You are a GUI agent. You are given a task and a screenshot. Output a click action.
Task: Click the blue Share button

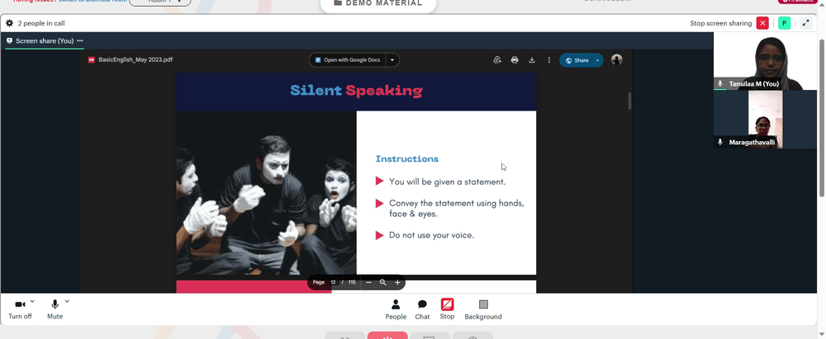coord(576,60)
